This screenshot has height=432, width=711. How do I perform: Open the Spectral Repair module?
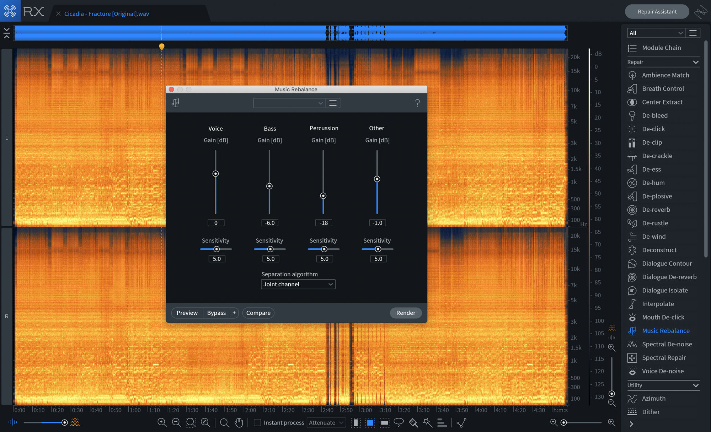click(663, 357)
